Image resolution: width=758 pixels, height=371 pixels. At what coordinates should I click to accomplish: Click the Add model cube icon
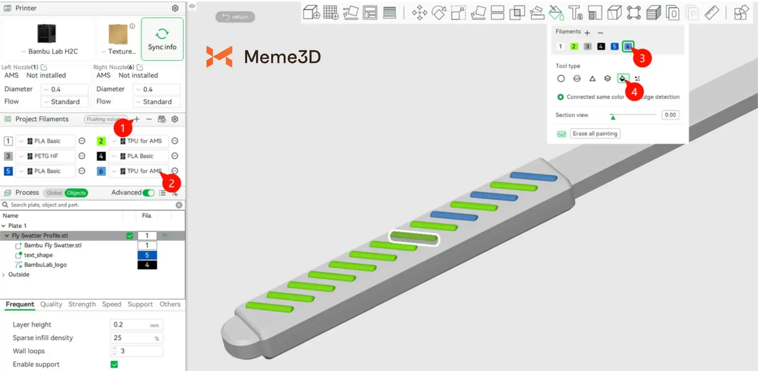click(x=311, y=13)
